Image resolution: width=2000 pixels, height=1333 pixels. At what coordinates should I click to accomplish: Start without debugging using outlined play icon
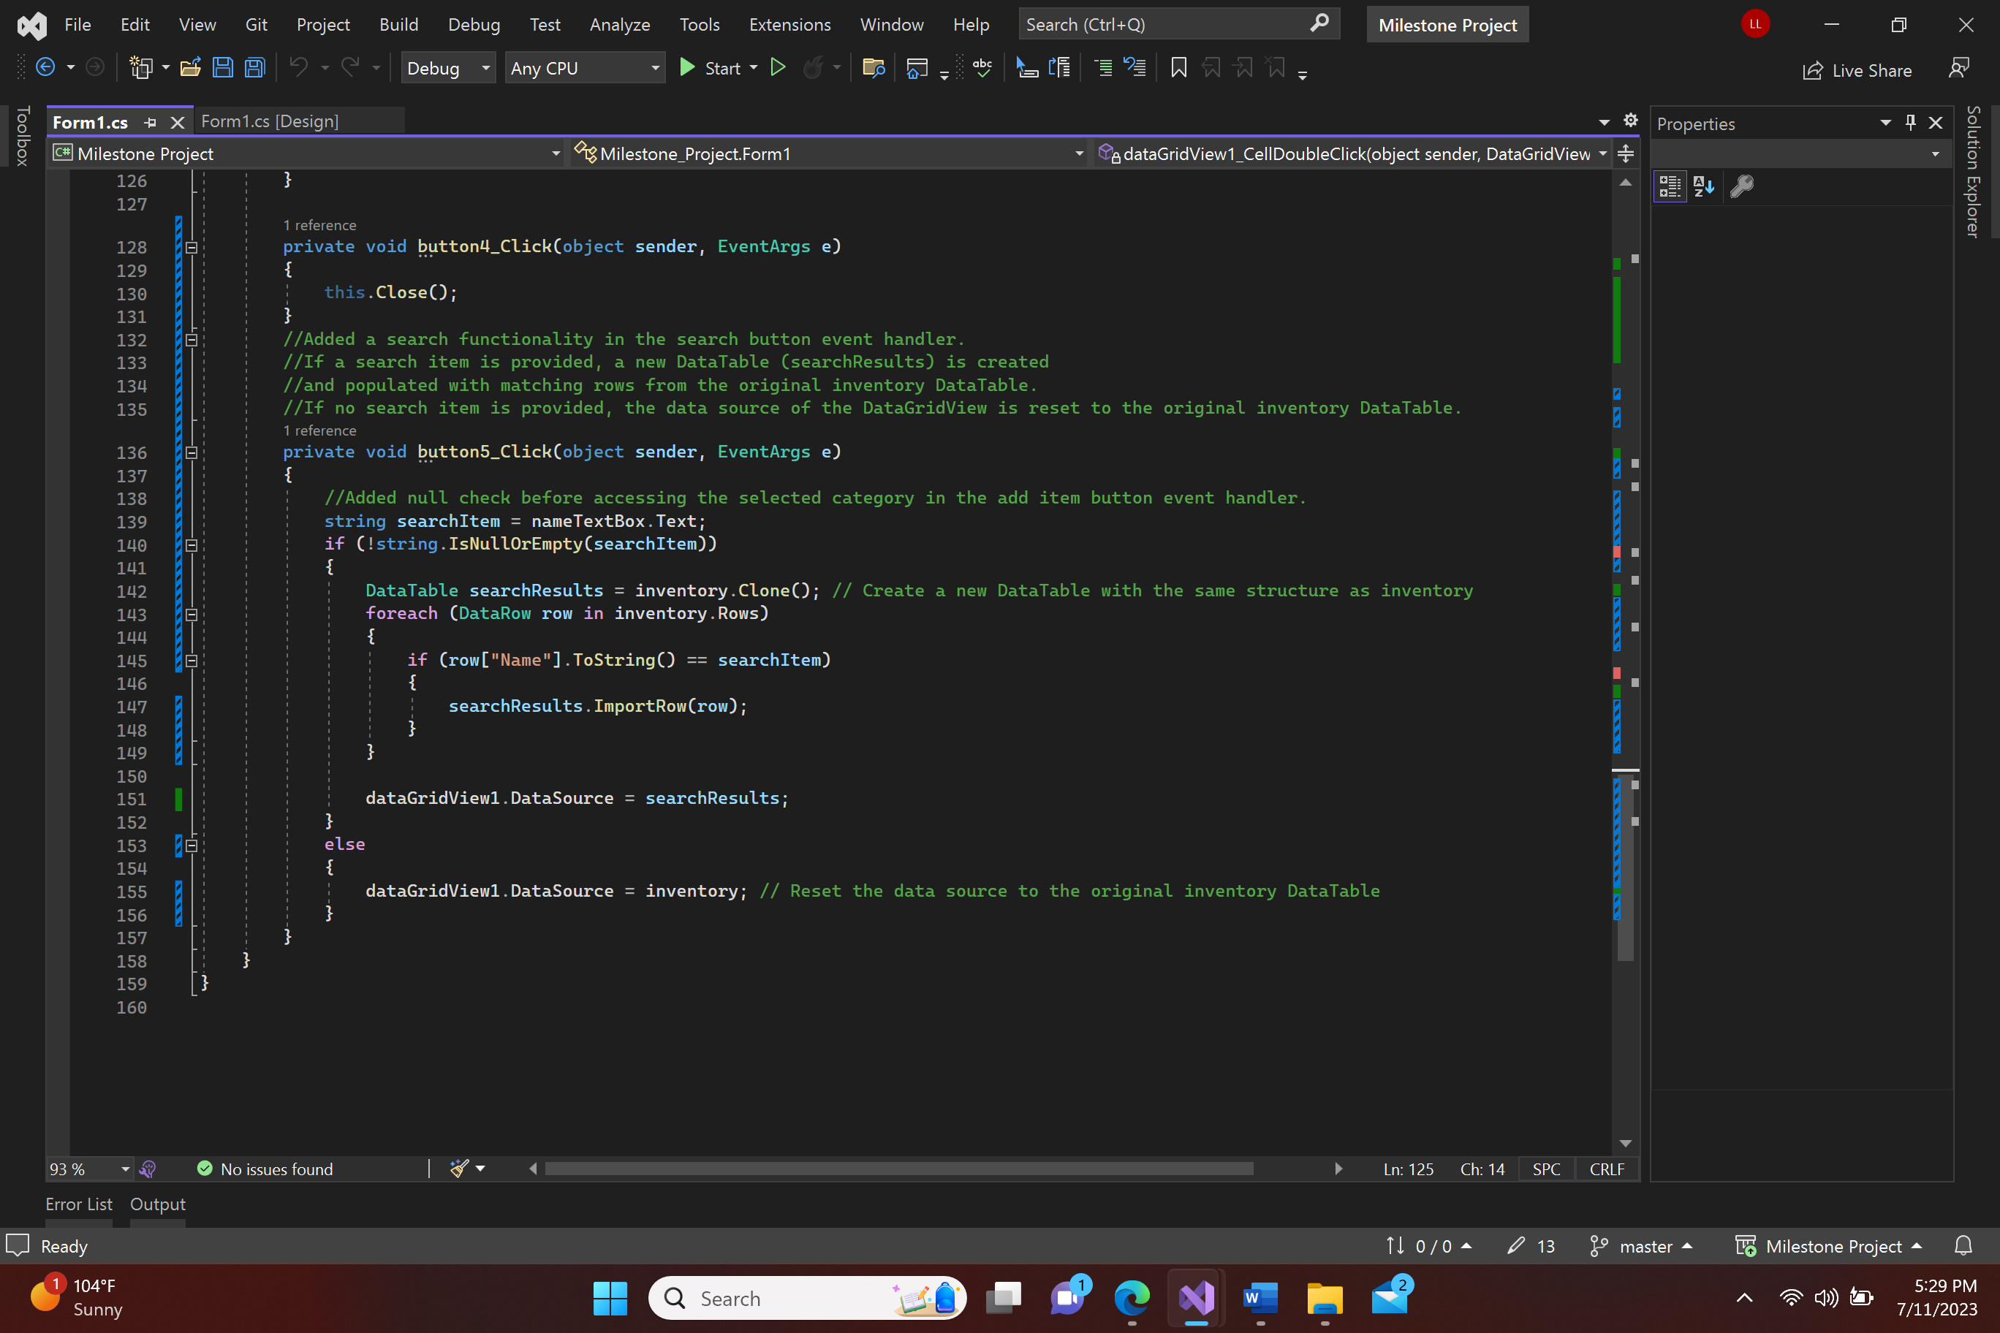point(777,68)
